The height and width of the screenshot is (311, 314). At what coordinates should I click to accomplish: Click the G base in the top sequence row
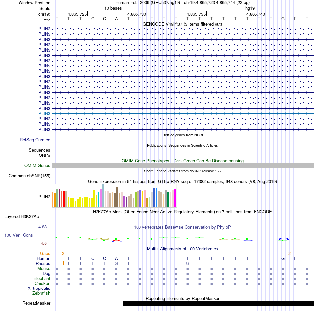pyautogui.click(x=283, y=19)
